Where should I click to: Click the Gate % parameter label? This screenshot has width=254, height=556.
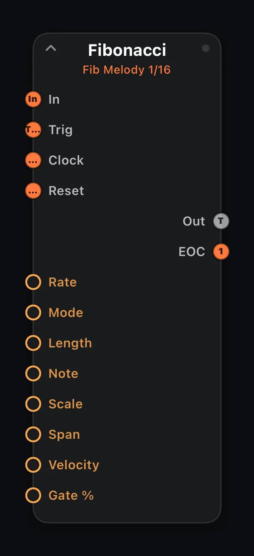71,495
